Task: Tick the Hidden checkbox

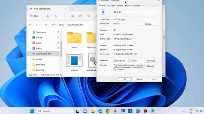Action: [129, 60]
